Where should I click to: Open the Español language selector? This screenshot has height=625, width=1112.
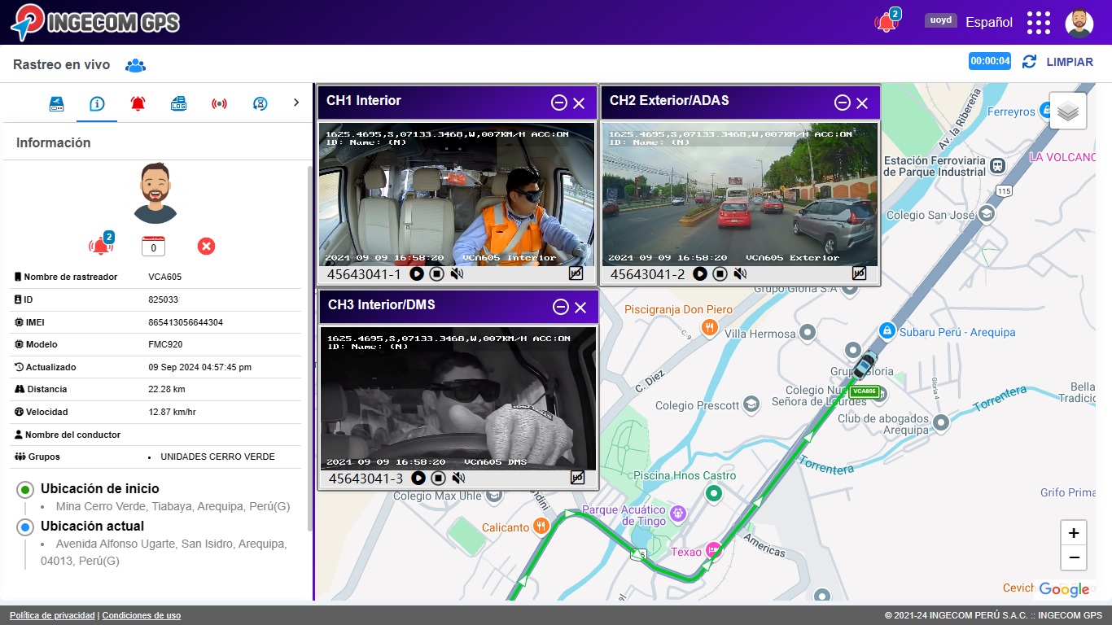[x=988, y=23]
